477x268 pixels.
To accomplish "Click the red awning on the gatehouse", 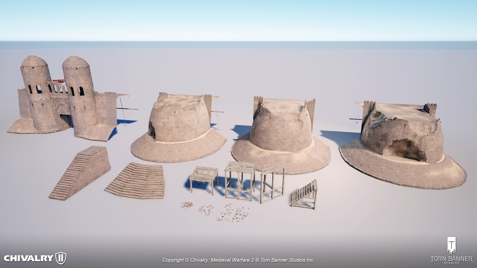I will point(59,81).
